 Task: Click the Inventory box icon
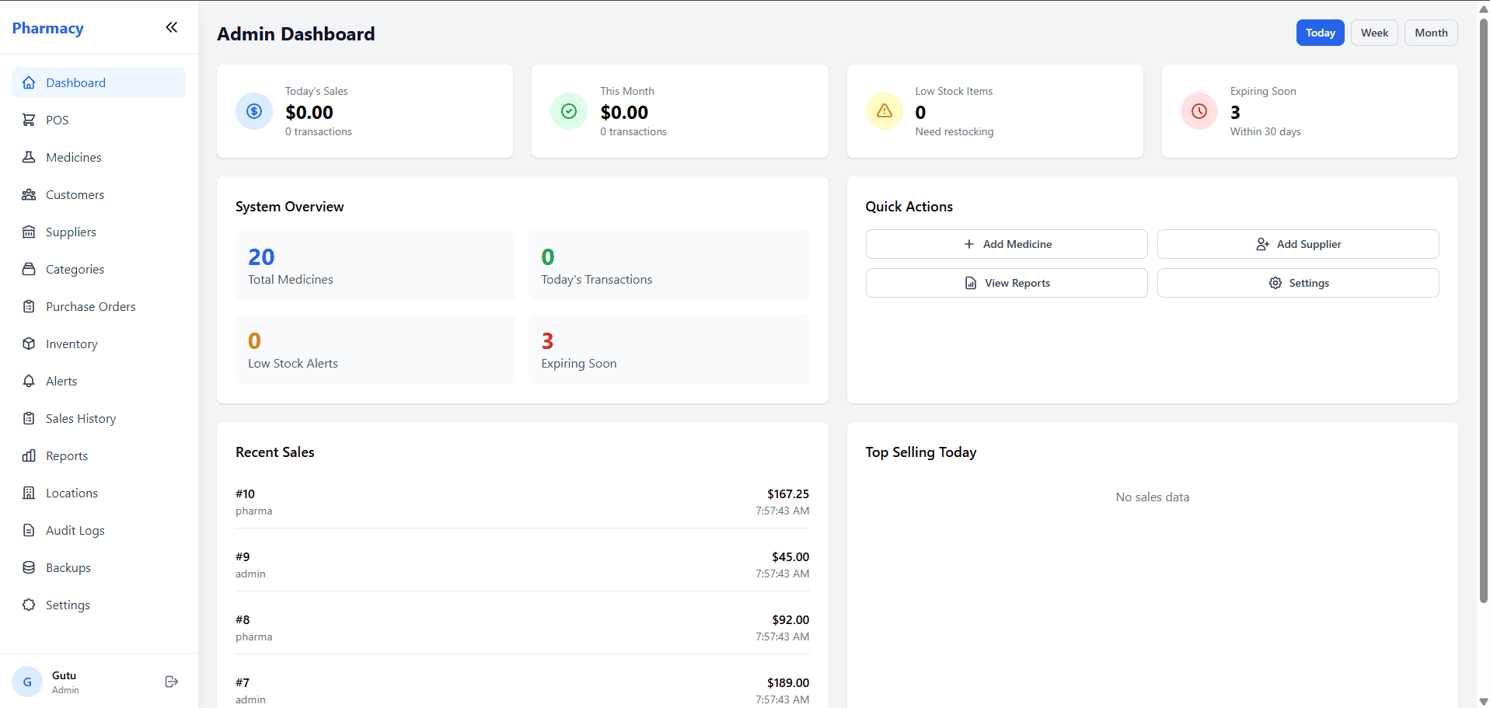[29, 344]
